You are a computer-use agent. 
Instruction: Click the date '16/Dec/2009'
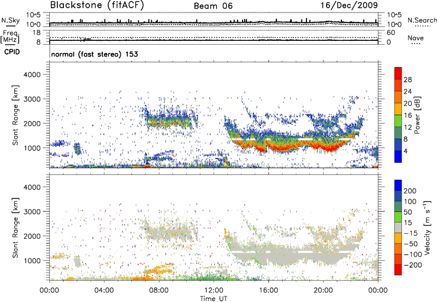click(349, 5)
